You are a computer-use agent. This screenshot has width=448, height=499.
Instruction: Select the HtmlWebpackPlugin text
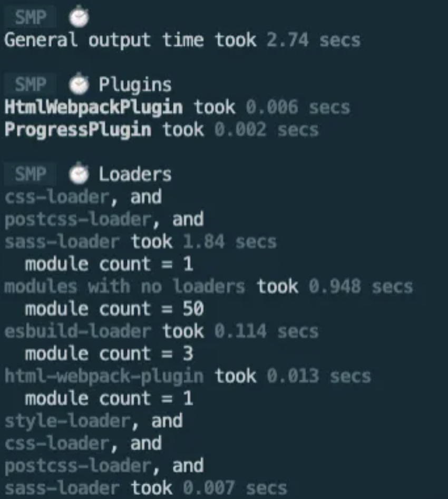[x=94, y=108]
